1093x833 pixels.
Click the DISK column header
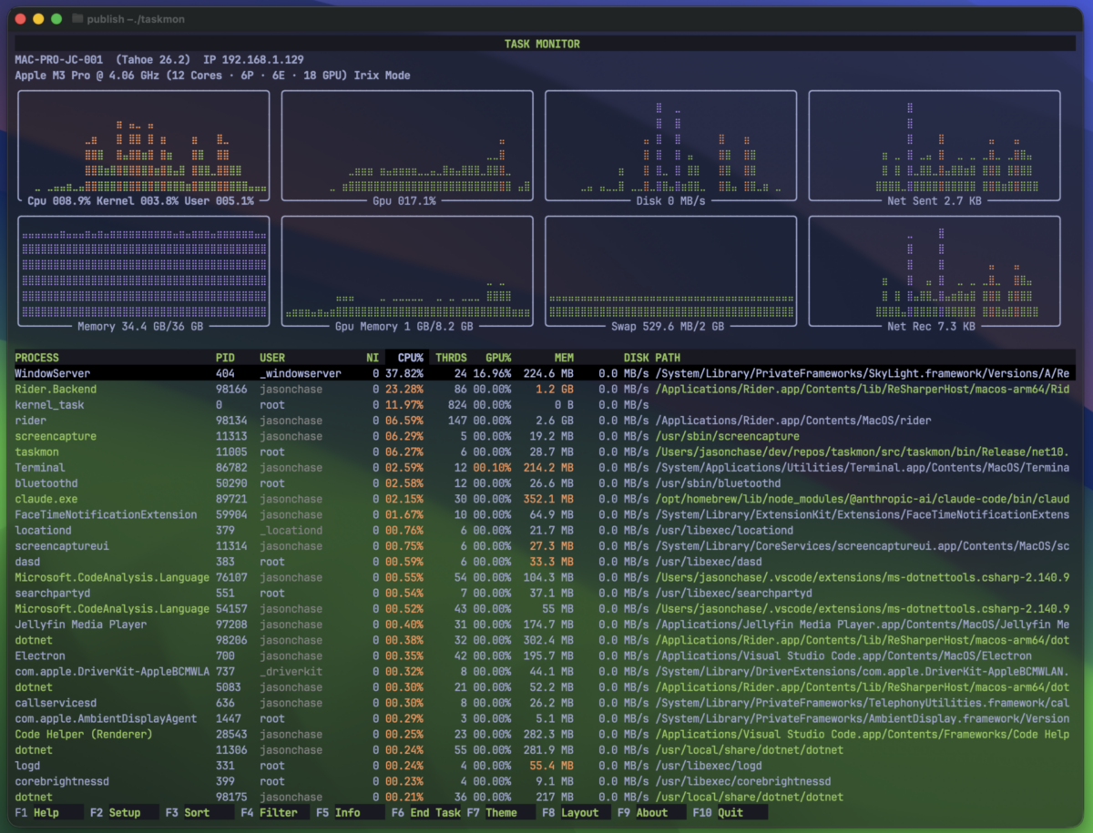636,358
